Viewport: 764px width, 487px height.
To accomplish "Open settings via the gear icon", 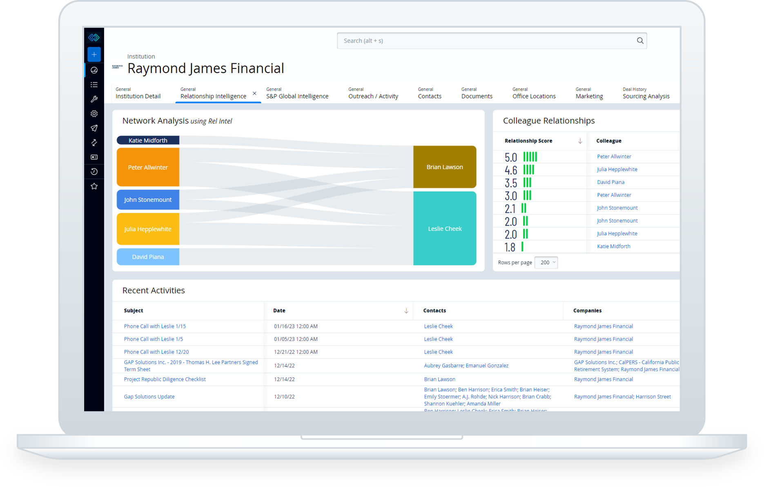I will (94, 113).
